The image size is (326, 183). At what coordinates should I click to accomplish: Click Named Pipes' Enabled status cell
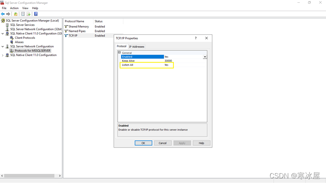(100, 31)
